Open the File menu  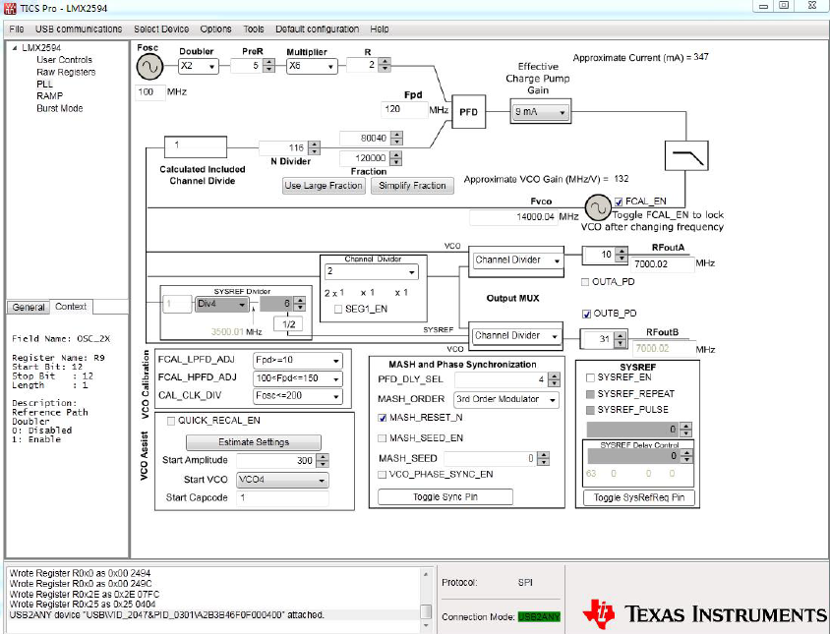pyautogui.click(x=17, y=29)
